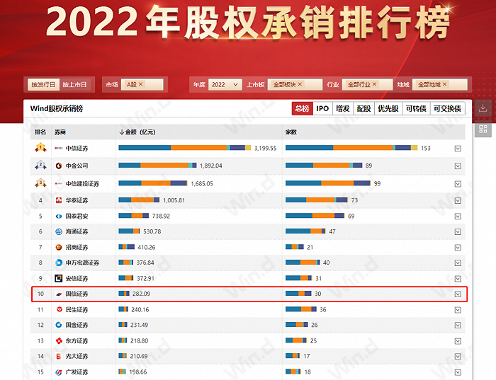
Task: Expand the 中信证券 row details
Action: point(458,149)
